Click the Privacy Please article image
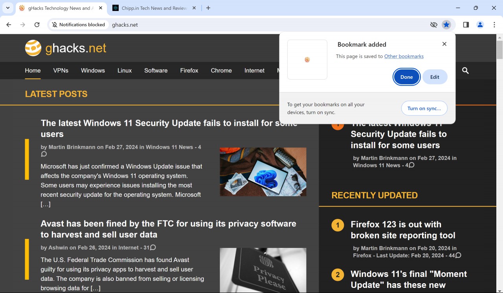The height and width of the screenshot is (293, 503). [x=263, y=270]
